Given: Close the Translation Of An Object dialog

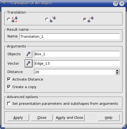Looking at the screenshot, I should [122, 4].
